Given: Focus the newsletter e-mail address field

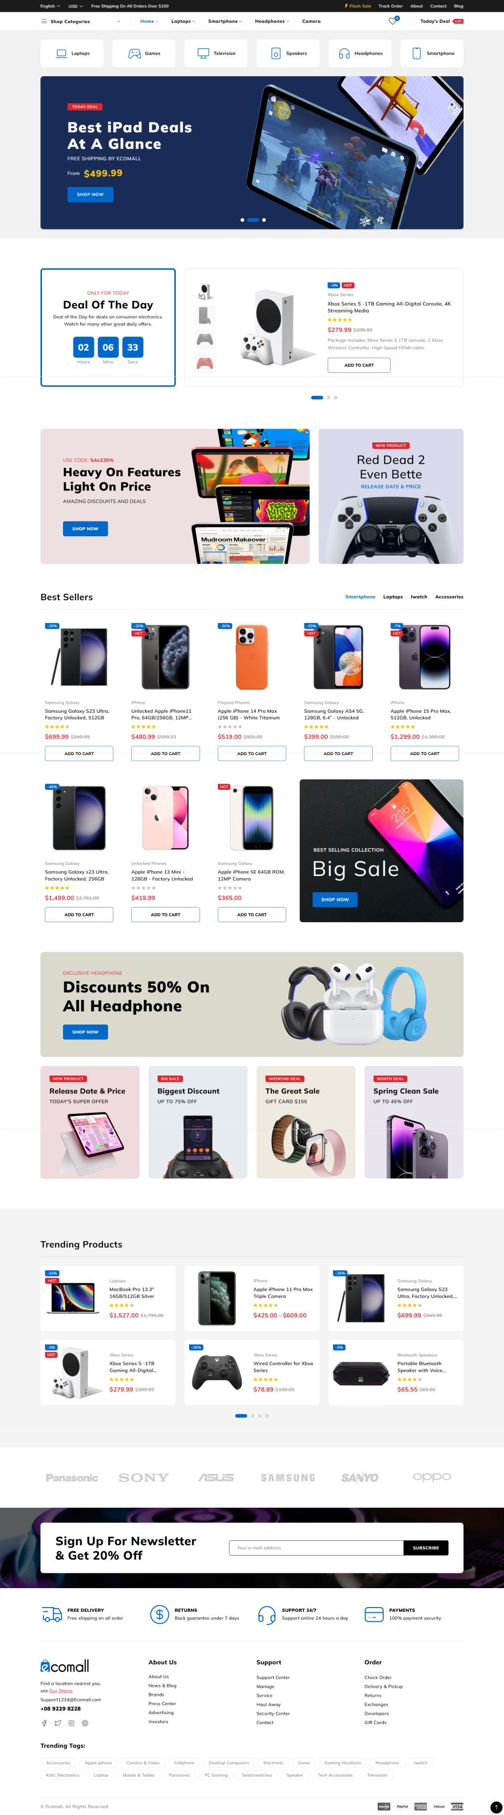Looking at the screenshot, I should [316, 1548].
